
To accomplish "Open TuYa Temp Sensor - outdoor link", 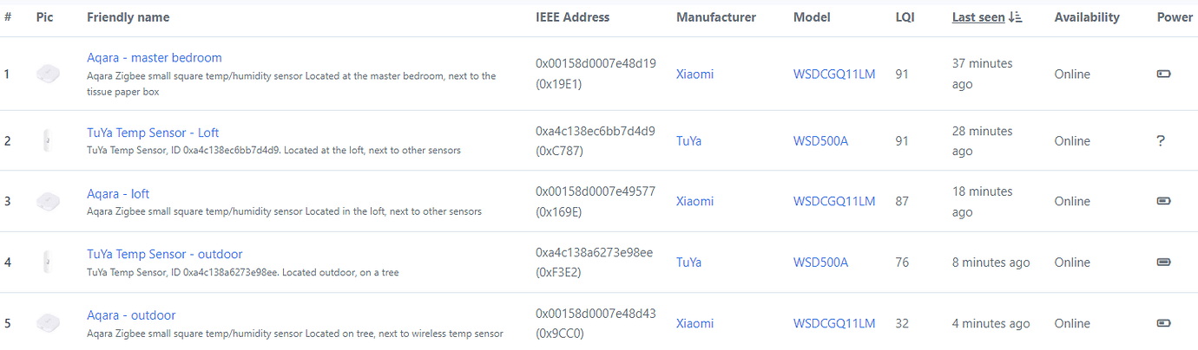I will click(x=165, y=254).
